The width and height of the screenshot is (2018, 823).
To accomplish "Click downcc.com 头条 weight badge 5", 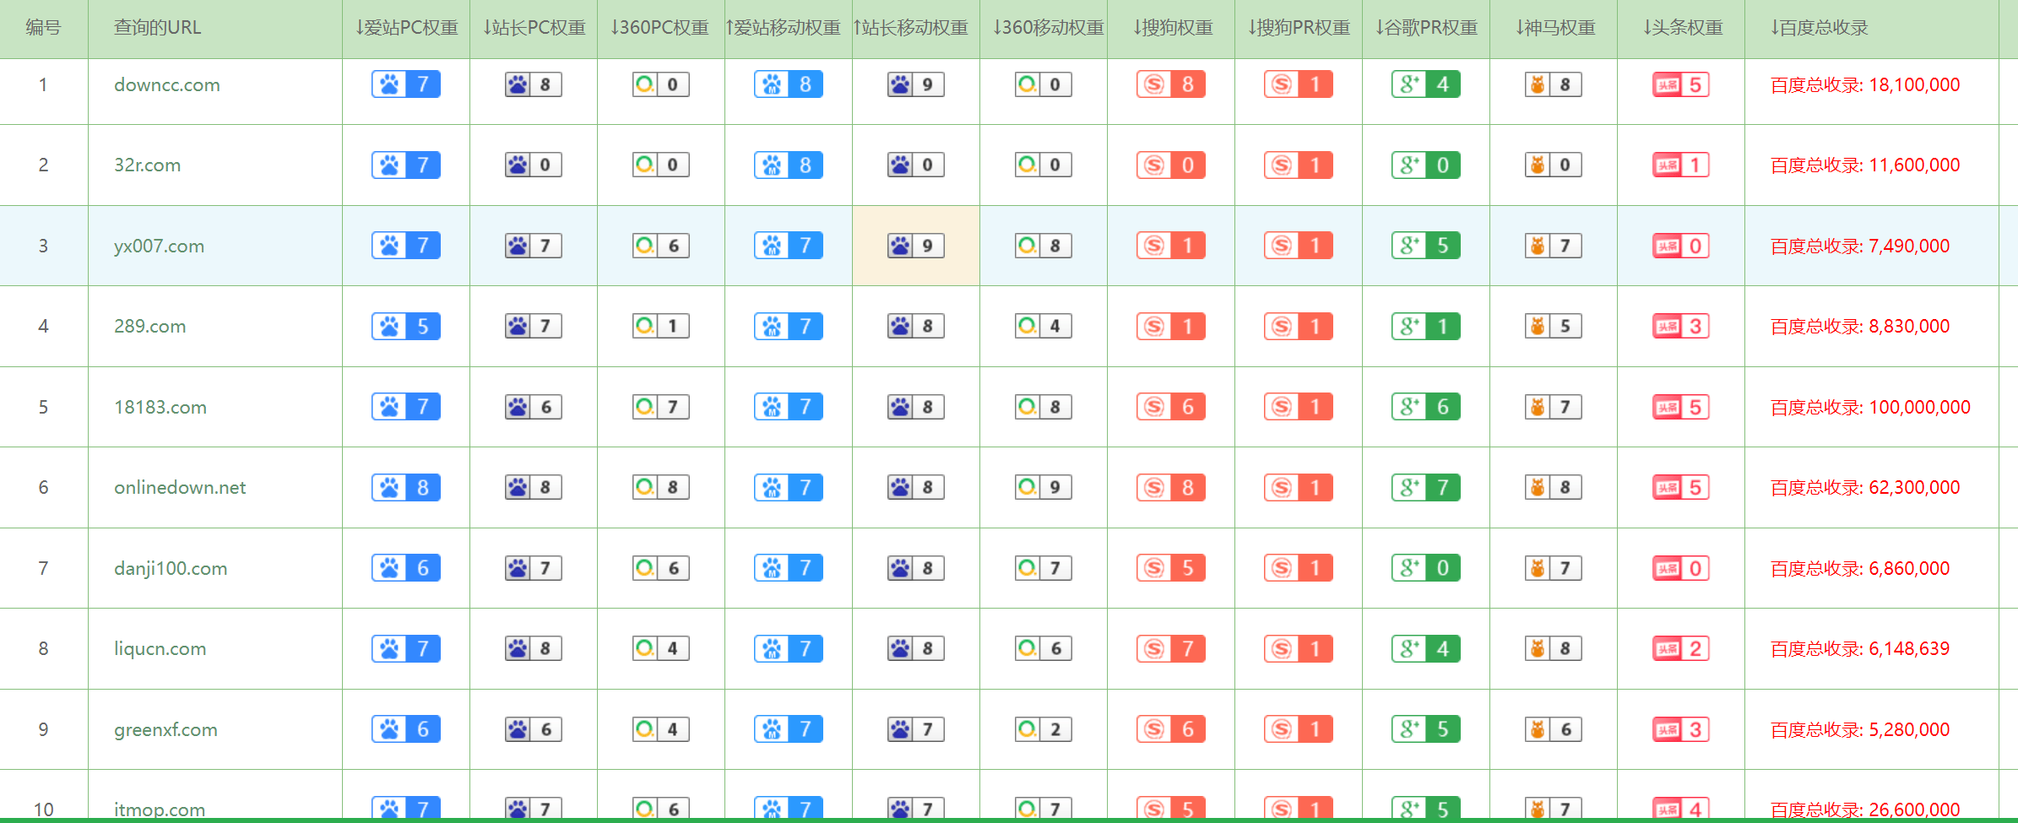I will point(1681,84).
